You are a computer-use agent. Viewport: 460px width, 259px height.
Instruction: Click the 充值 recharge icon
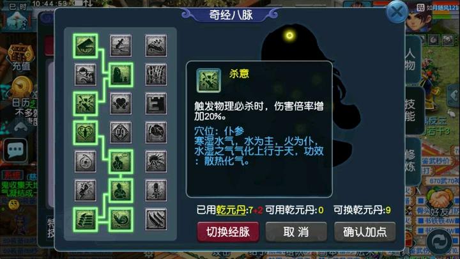[20, 58]
